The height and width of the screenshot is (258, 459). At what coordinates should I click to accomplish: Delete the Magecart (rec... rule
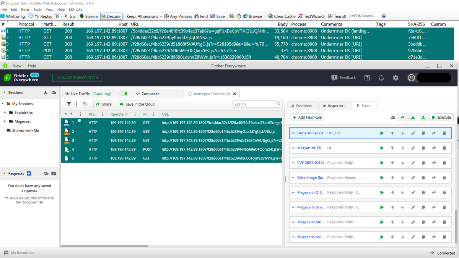[x=444, y=237]
